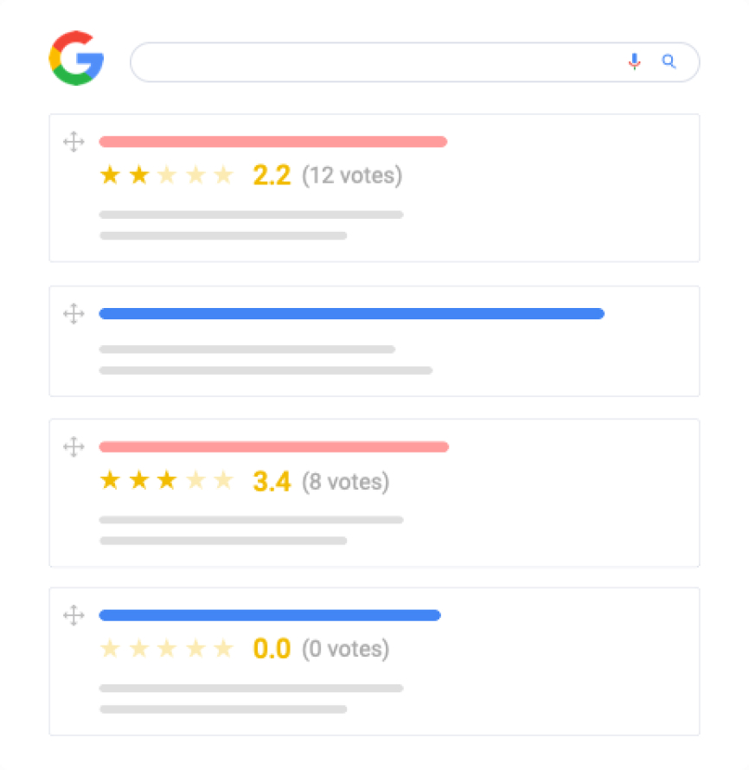Click the first star in 0.0 rating
The height and width of the screenshot is (770, 749).
point(110,648)
